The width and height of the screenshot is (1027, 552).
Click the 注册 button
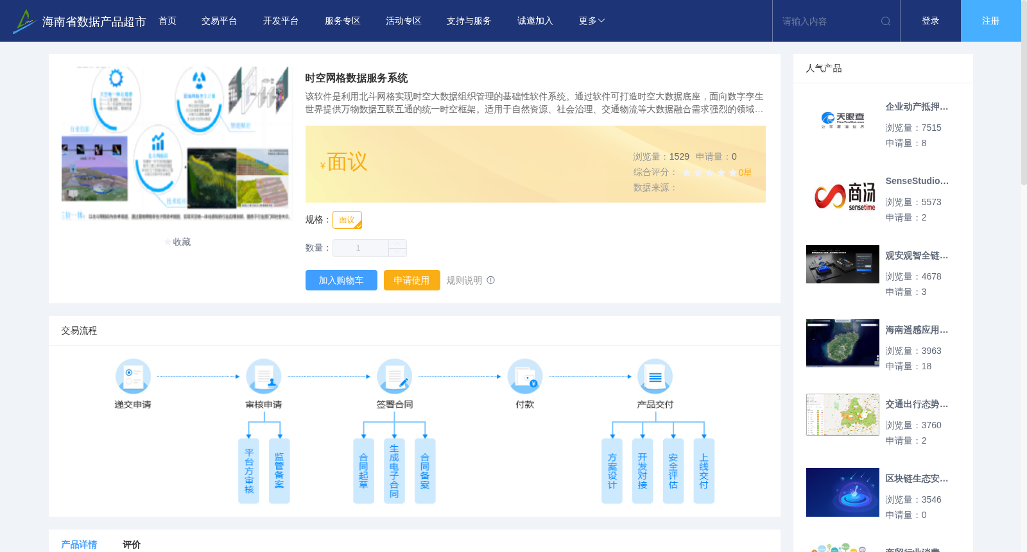(991, 21)
